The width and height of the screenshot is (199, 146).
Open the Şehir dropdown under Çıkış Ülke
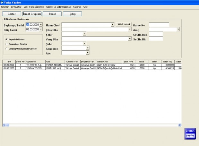pos(84,34)
